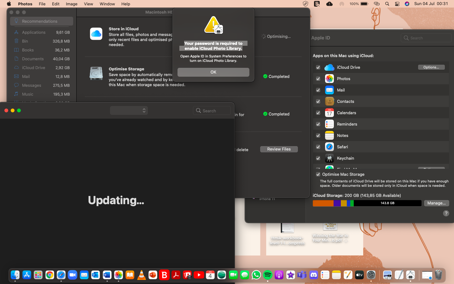This screenshot has width=454, height=284.
Task: Launch Microsoft Teams from the dock
Action: pos(302,275)
